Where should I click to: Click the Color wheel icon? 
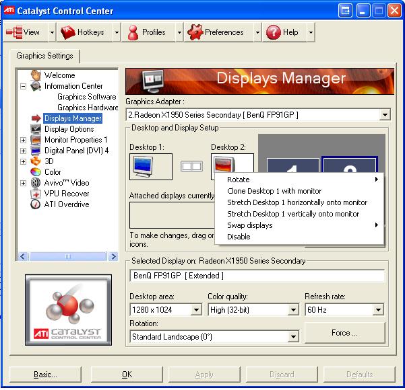click(x=36, y=172)
